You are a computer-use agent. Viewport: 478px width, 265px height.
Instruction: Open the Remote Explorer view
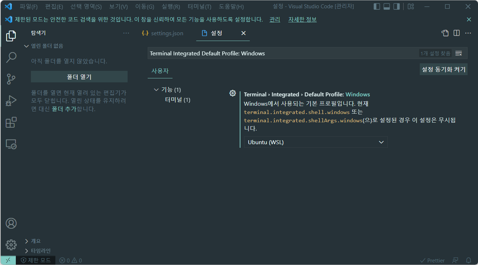[x=11, y=144]
